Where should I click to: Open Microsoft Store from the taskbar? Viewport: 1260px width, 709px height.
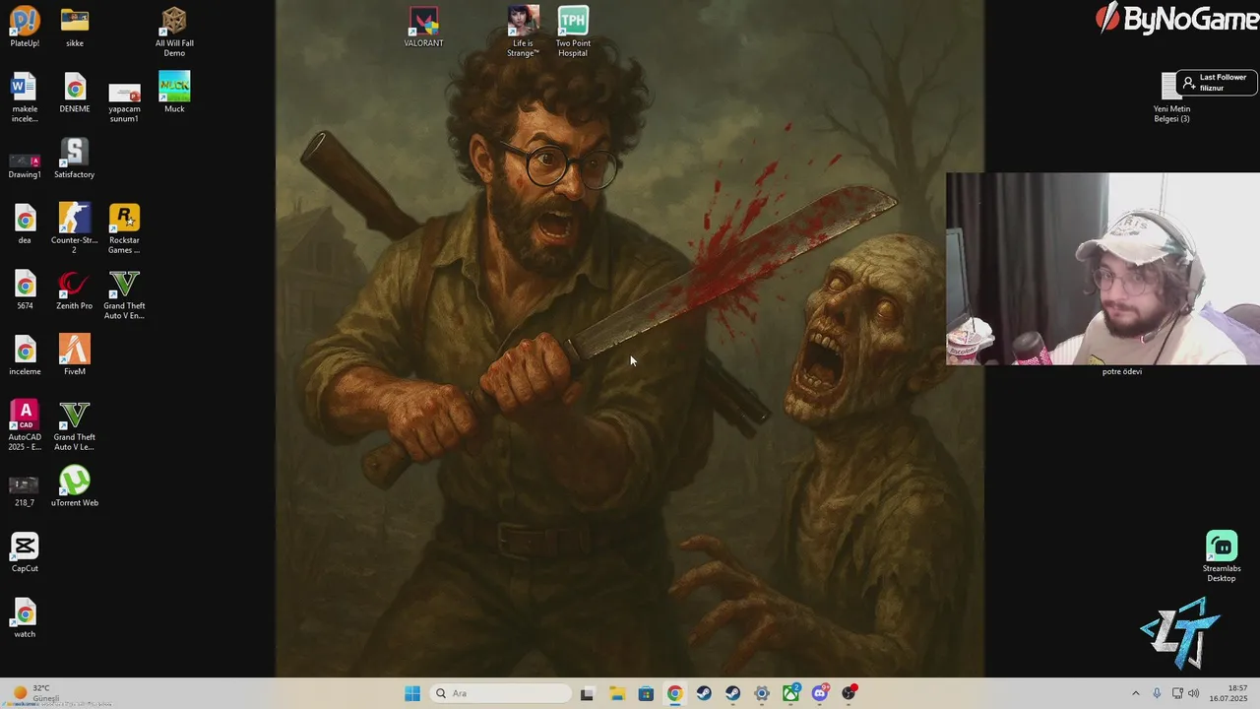pyautogui.click(x=646, y=693)
